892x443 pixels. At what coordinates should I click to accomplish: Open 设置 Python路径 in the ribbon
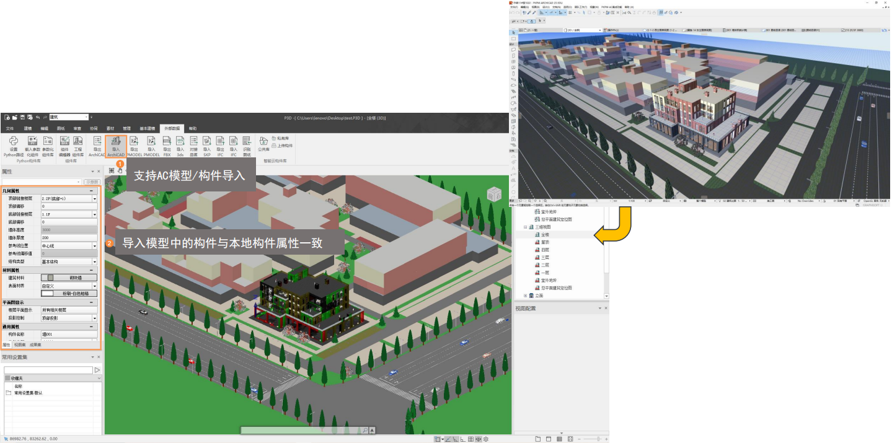(x=13, y=145)
